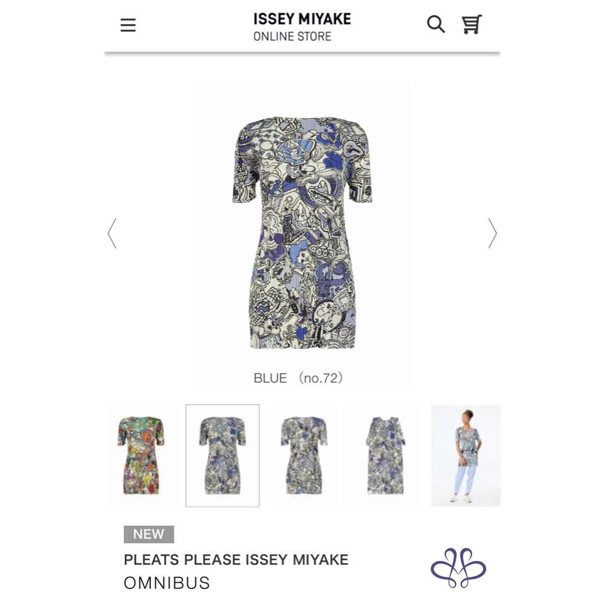Select the model wearing dress thumbnail
604x604 pixels.
(466, 455)
